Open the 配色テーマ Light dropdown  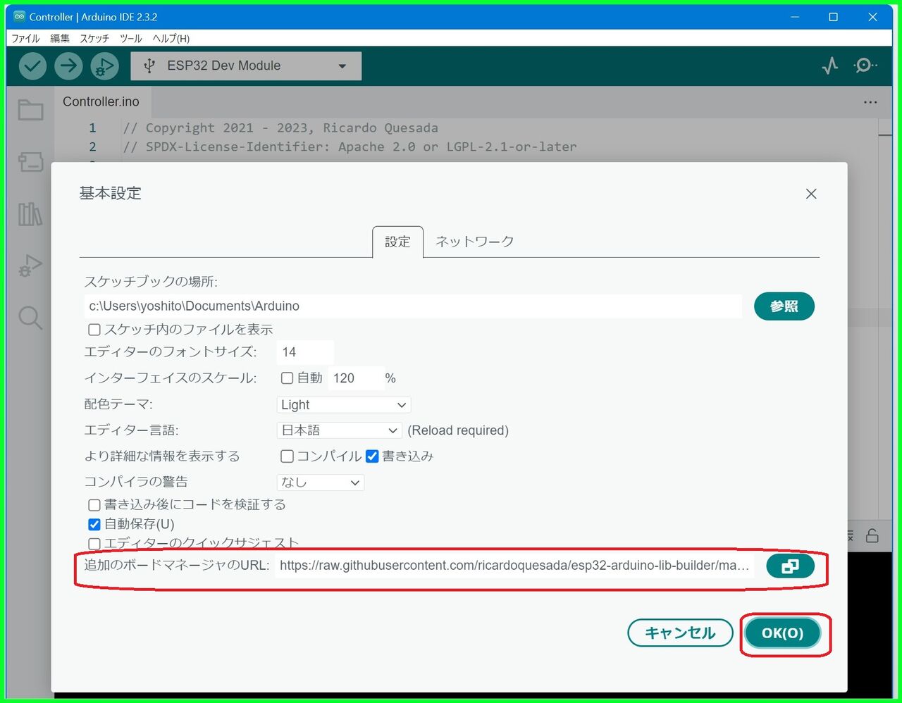[343, 404]
